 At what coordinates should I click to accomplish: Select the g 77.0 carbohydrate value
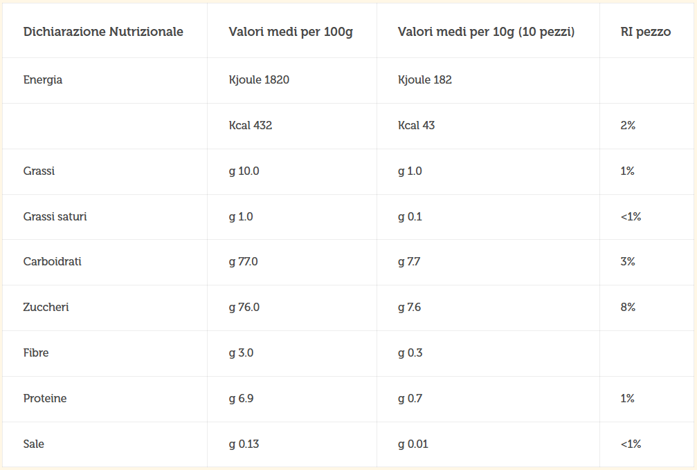click(243, 262)
